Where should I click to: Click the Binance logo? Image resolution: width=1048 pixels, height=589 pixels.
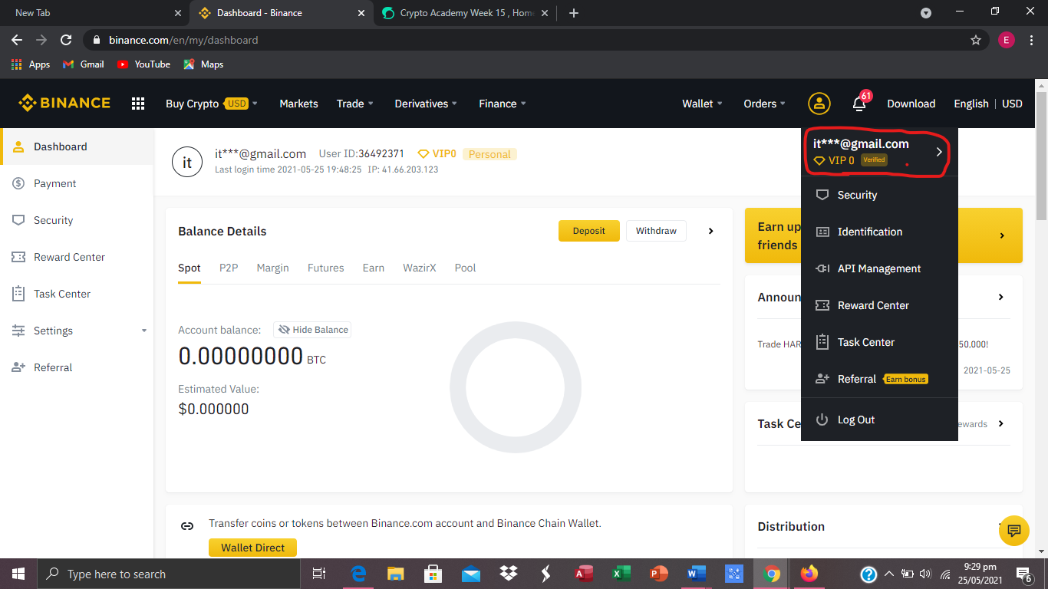coord(64,103)
